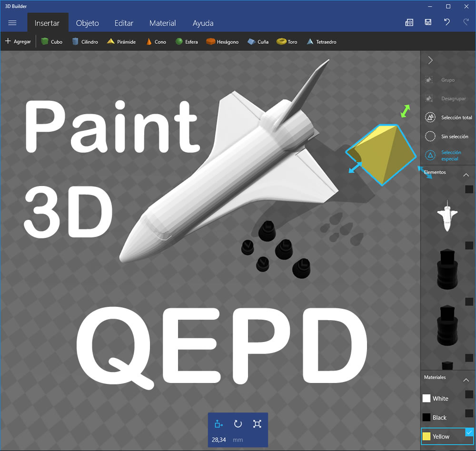Click the yellow pyramid object in the viewport
Screen dimensions: 476x451
381,155
